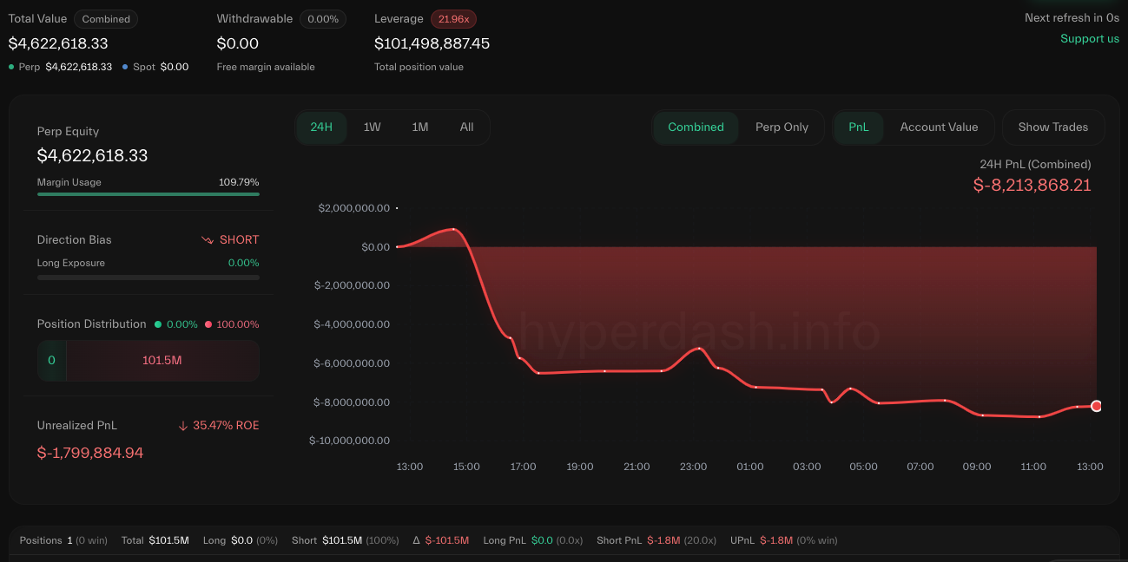The width and height of the screenshot is (1128, 562).
Task: Click the Direction Bias label
Action: click(x=74, y=239)
